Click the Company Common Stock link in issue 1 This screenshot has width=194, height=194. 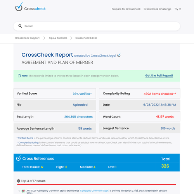tap(94, 191)
